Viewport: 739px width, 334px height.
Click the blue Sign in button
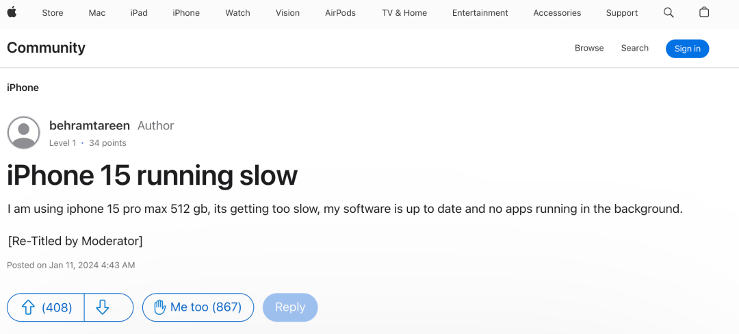[x=687, y=49]
